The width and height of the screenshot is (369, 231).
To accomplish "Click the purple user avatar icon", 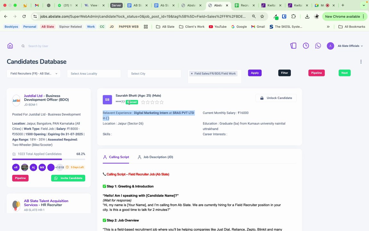I will (x=331, y=46).
